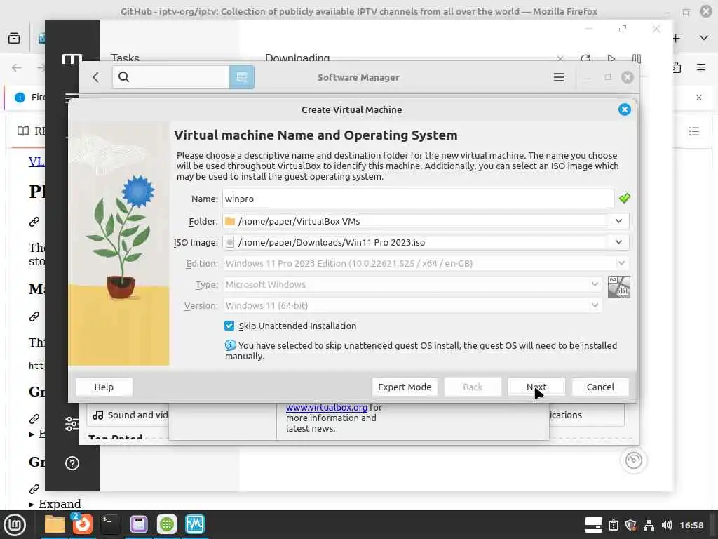Open the download manager preferences sliders icon

click(x=72, y=423)
